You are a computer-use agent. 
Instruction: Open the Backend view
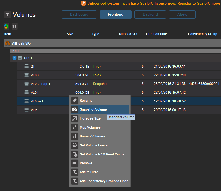coord(150,15)
